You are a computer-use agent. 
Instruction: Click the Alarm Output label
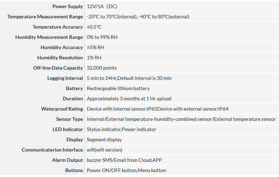[68, 160]
